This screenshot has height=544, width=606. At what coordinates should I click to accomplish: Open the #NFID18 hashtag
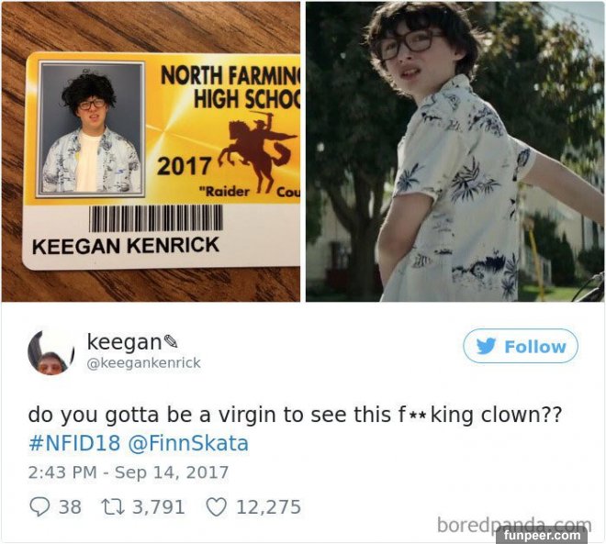[74, 443]
